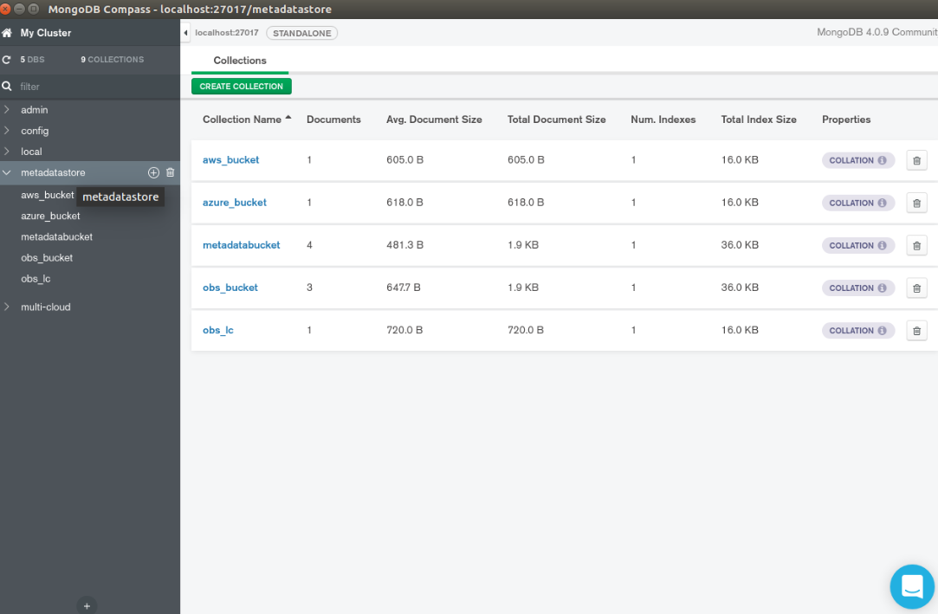Switch to the Collections tab

pos(240,61)
